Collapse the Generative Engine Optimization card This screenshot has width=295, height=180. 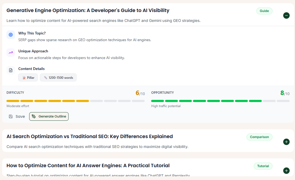coord(286,15)
